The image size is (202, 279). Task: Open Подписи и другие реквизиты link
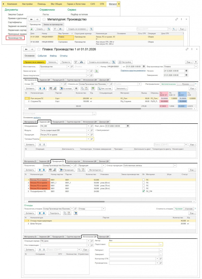coord(133,71)
